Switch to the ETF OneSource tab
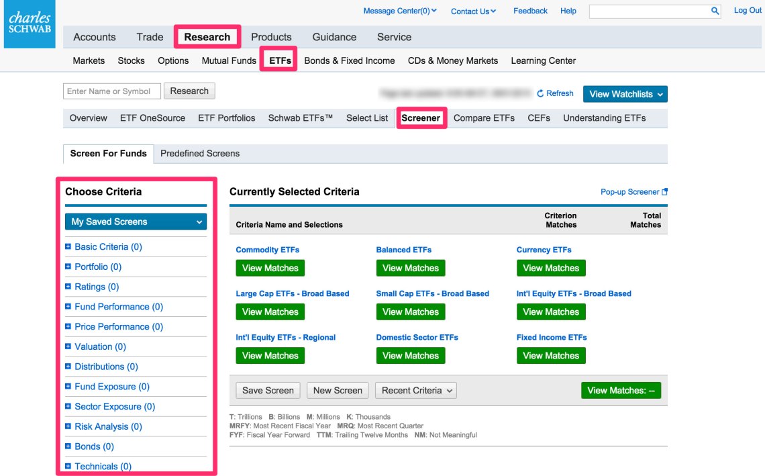 tap(153, 118)
